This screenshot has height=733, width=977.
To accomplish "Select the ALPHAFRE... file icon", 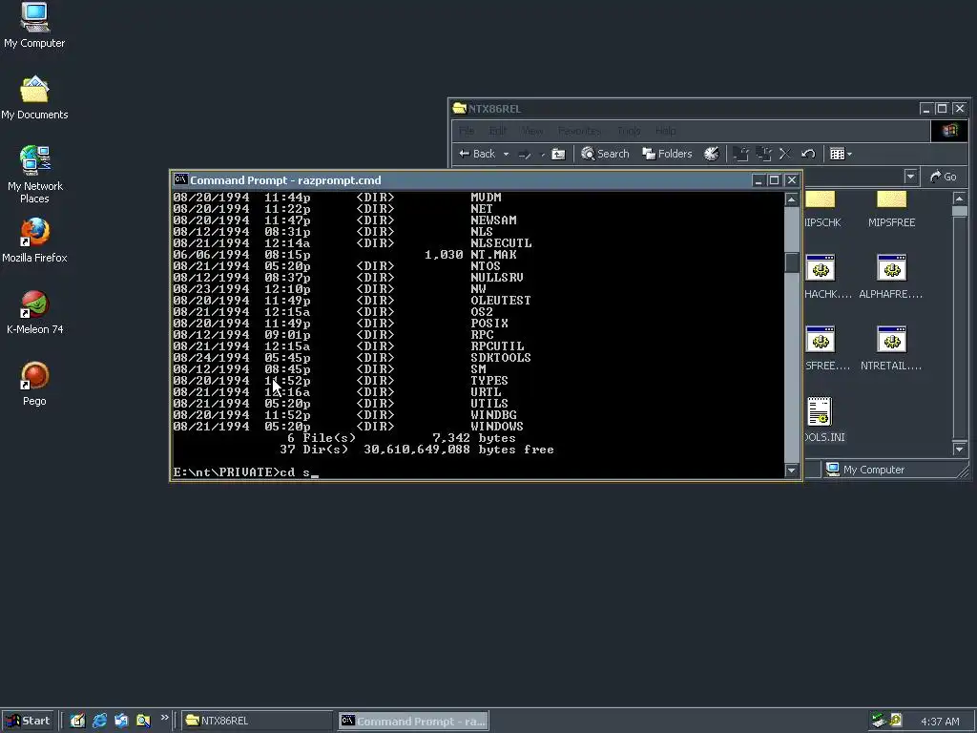I will pyautogui.click(x=891, y=277).
